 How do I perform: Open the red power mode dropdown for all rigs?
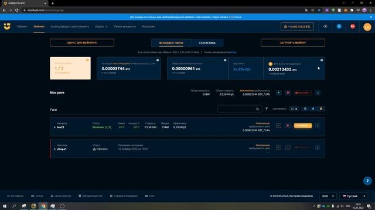303,93
